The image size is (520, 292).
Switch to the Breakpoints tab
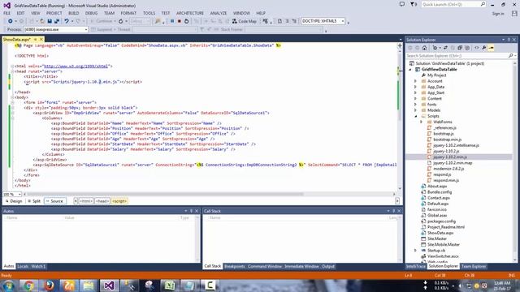[x=235, y=267]
